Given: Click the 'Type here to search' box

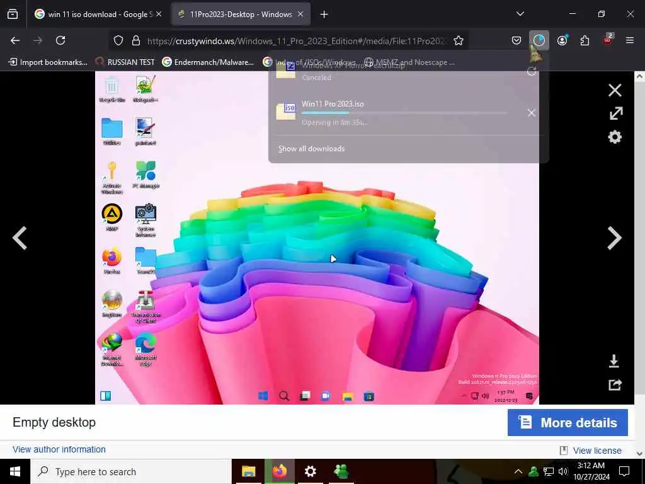Looking at the screenshot, I should [x=131, y=471].
